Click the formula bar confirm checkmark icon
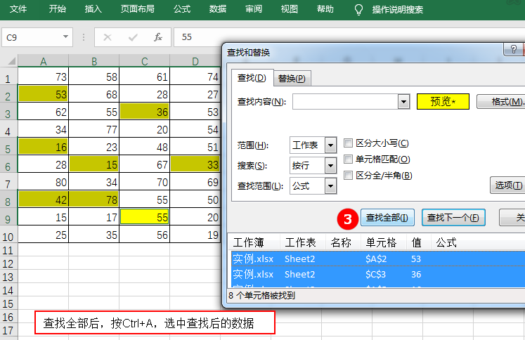The height and width of the screenshot is (340, 525). pyautogui.click(x=133, y=37)
